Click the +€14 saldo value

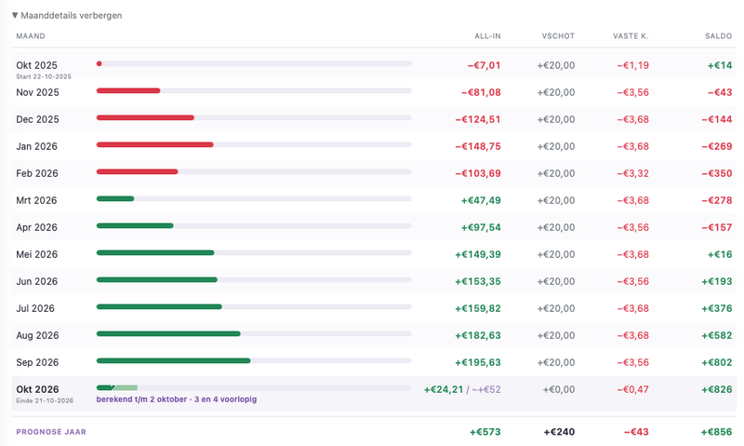720,65
